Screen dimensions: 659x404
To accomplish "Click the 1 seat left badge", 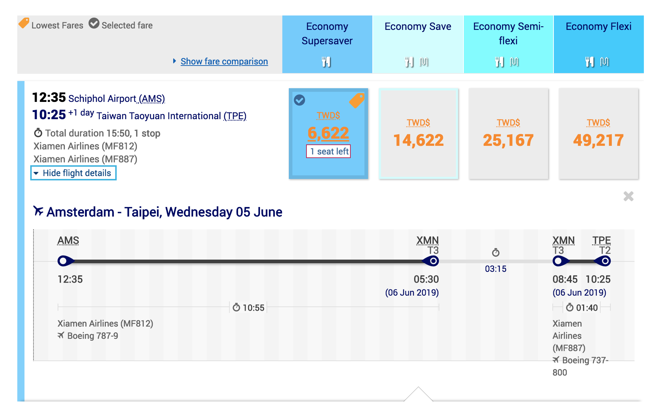I will point(328,151).
